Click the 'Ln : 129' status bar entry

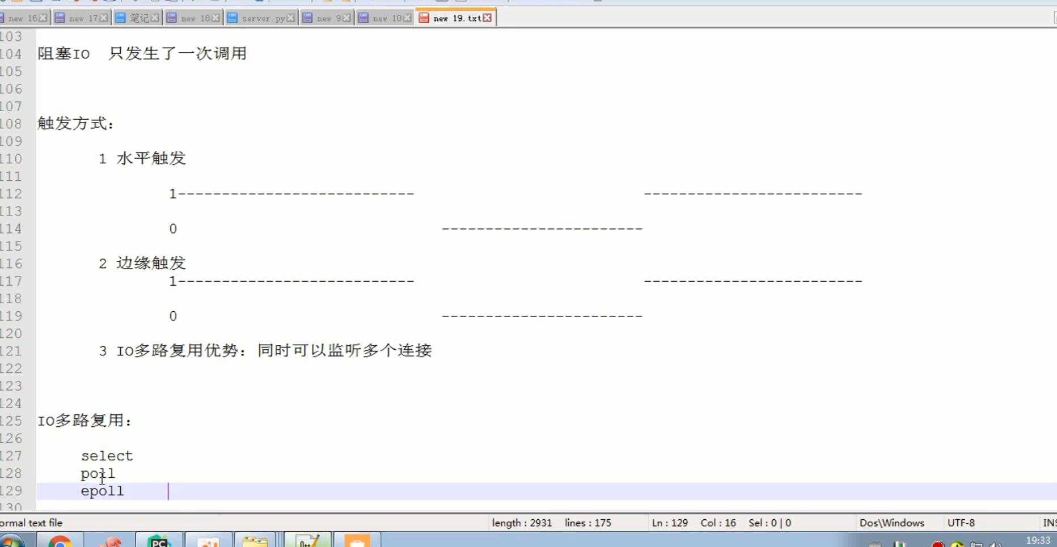pyautogui.click(x=670, y=523)
